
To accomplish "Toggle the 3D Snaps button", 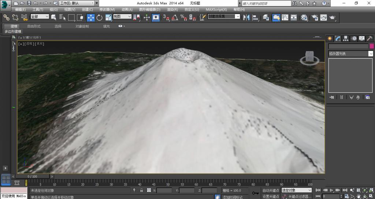I will pos(166,18).
